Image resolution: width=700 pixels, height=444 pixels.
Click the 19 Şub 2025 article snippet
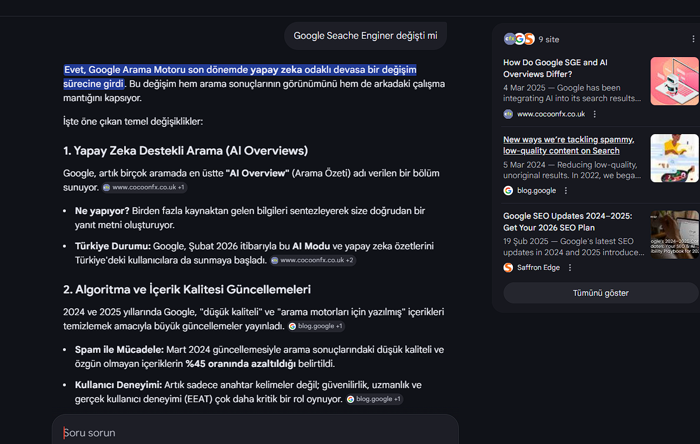574,247
